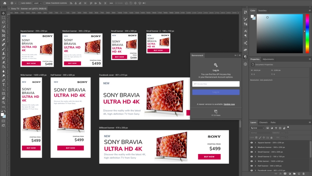
Task: Select the Move tool in toolbar
Action: tap(3, 13)
